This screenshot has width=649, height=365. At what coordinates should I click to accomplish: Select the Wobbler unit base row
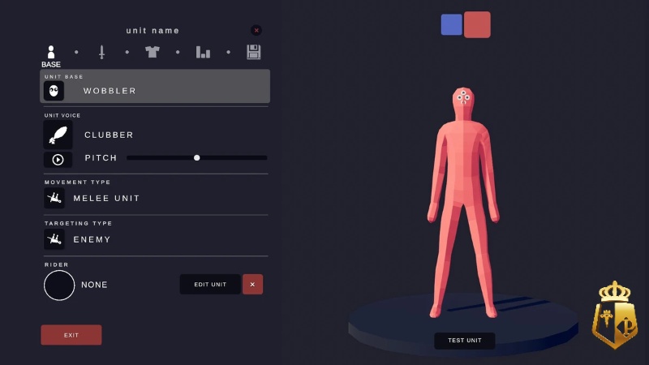(155, 86)
